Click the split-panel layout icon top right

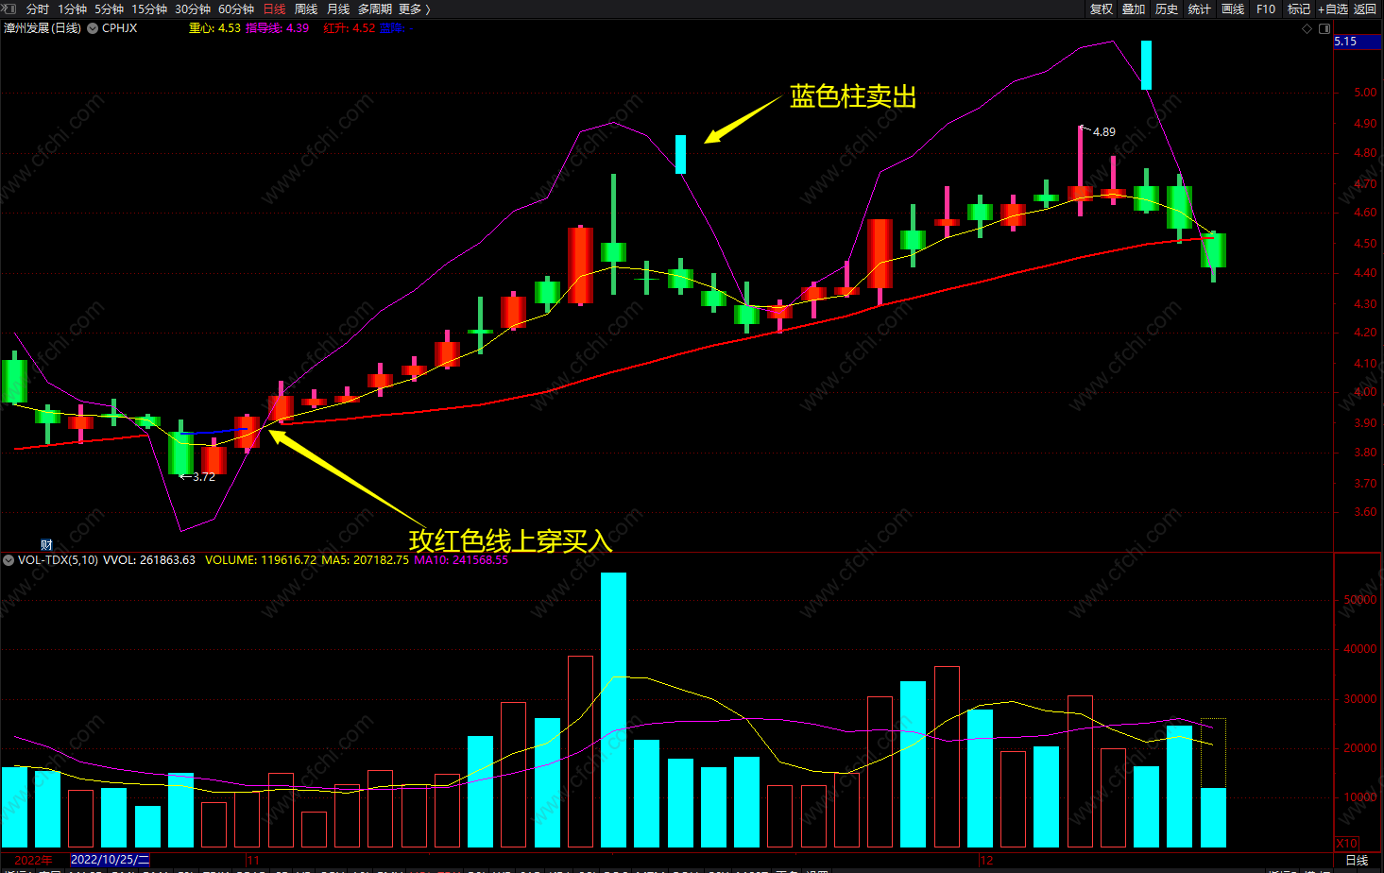coord(1324,28)
